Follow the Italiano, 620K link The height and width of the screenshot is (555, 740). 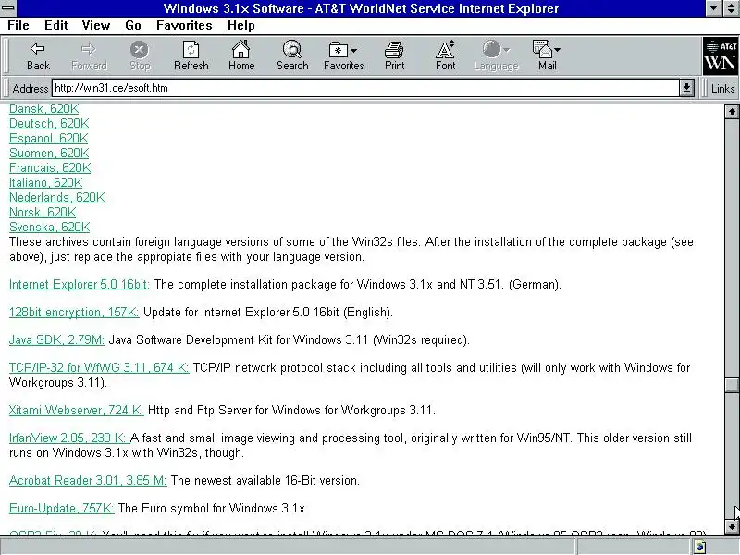pyautogui.click(x=45, y=182)
